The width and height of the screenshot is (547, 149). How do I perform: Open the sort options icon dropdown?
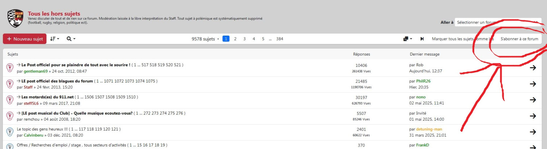tap(54, 39)
